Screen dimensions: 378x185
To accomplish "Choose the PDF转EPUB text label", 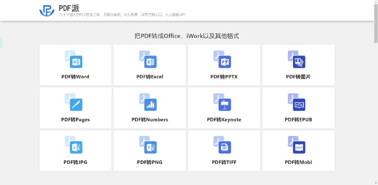I will [298, 120].
